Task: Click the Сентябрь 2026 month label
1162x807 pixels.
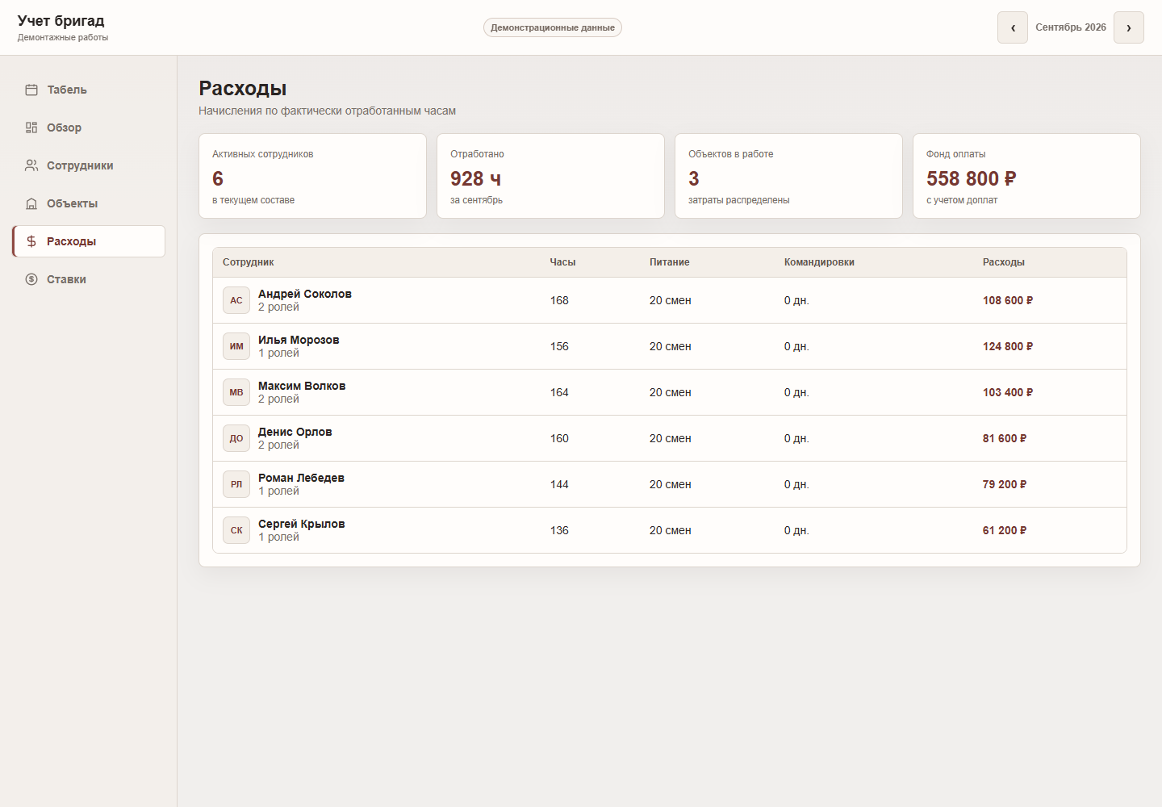Action: (x=1071, y=27)
